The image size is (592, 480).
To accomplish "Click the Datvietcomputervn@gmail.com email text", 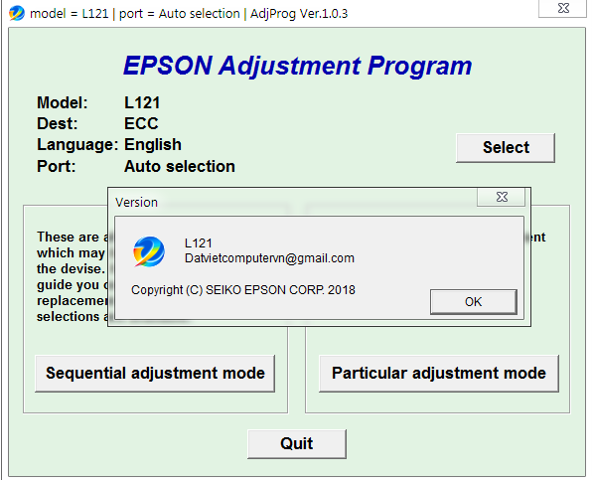I will pos(269,258).
